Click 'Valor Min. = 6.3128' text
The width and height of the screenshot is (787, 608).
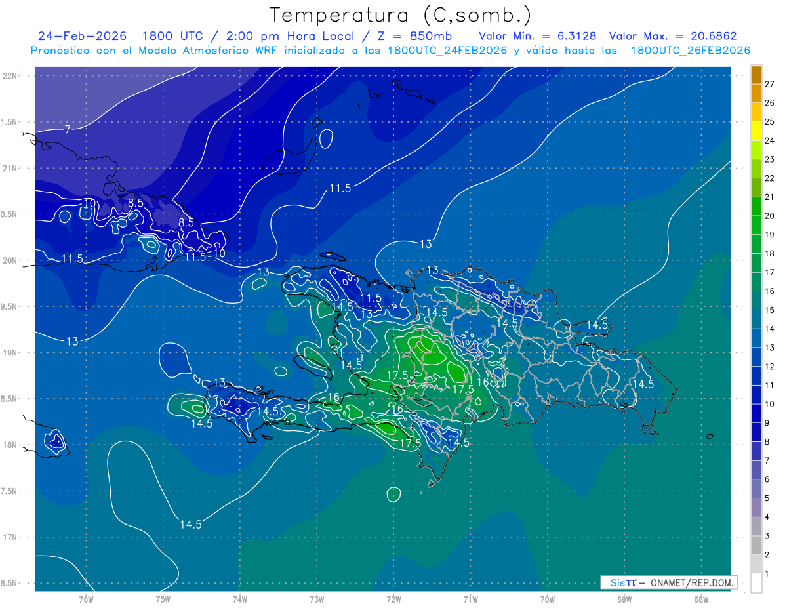click(537, 36)
